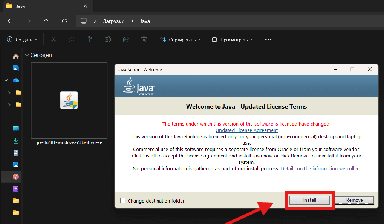Image resolution: width=384 pixels, height=224 pixels.
Task: Close the Java Explorer tab
Action: click(x=85, y=6)
